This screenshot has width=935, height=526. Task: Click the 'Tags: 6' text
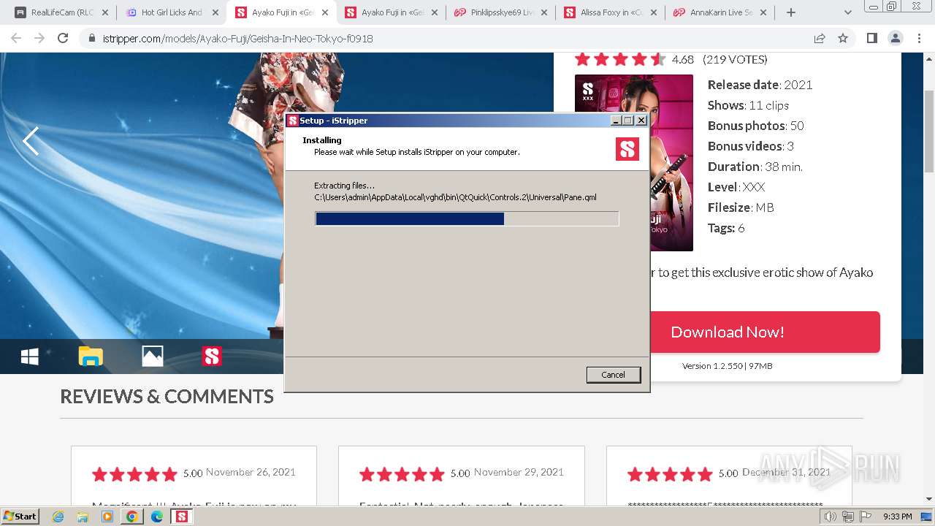tap(725, 228)
